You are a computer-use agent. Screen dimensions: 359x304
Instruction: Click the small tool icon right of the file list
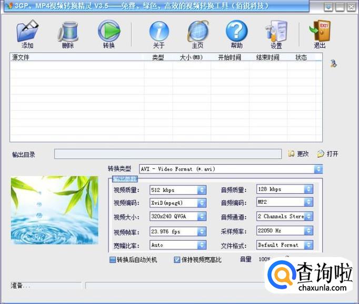point(333,63)
